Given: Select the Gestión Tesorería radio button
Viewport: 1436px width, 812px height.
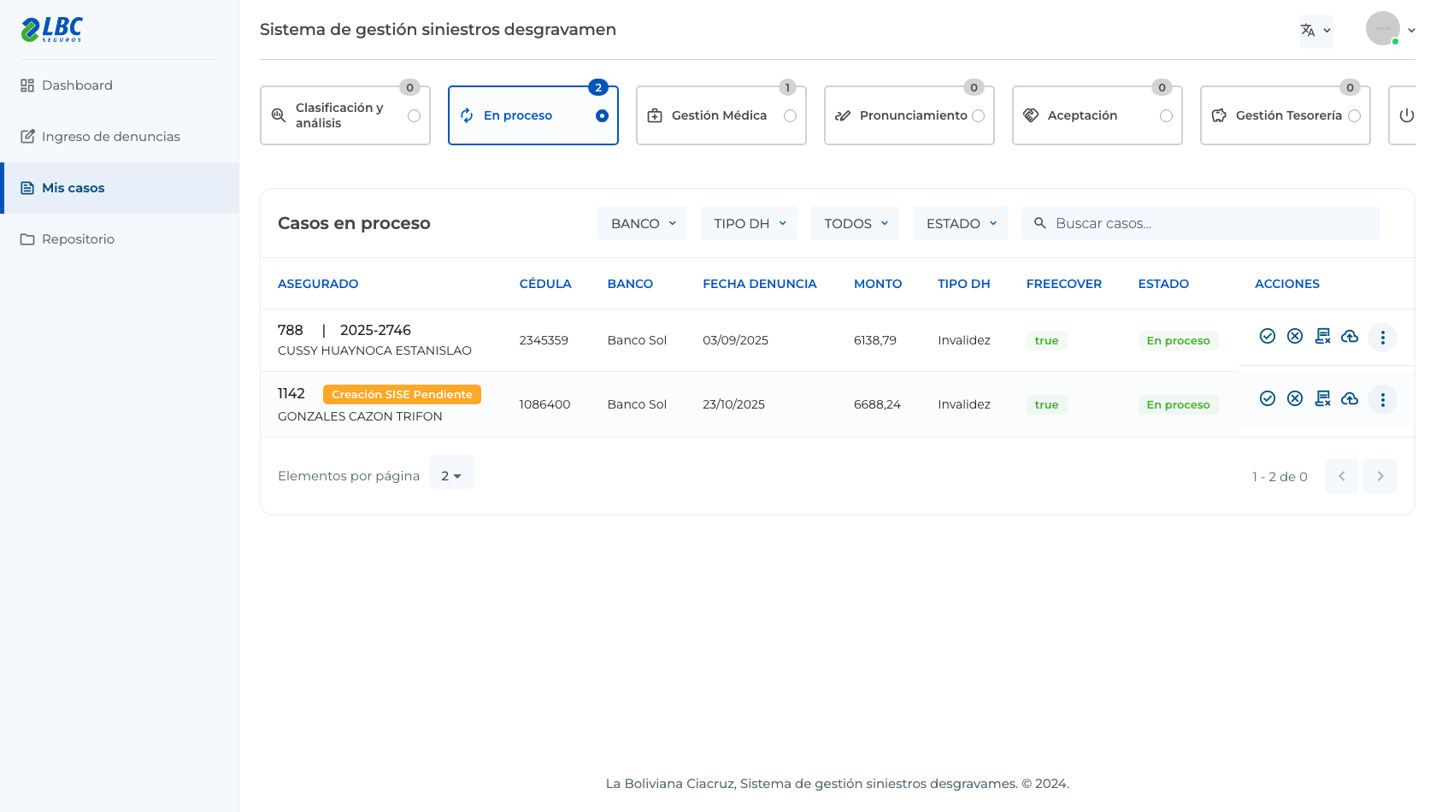Looking at the screenshot, I should pyautogui.click(x=1354, y=115).
